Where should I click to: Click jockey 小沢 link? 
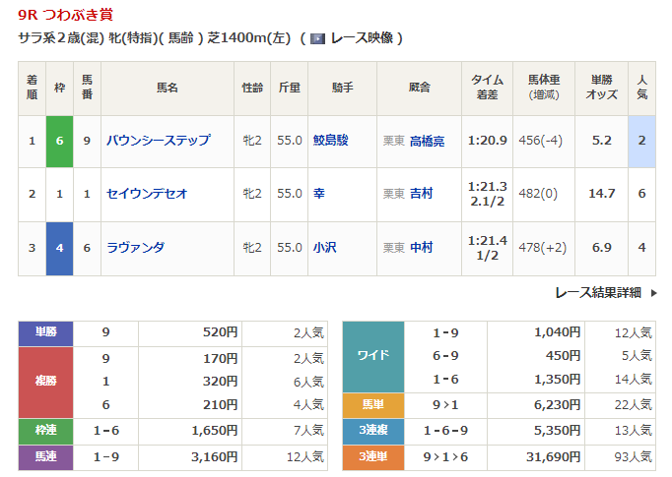click(x=325, y=248)
